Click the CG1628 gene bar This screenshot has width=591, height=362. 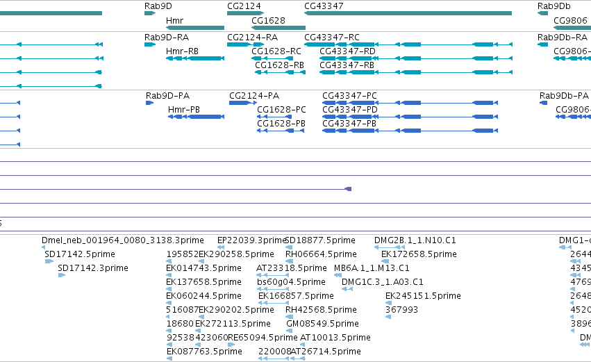pyautogui.click(x=278, y=28)
